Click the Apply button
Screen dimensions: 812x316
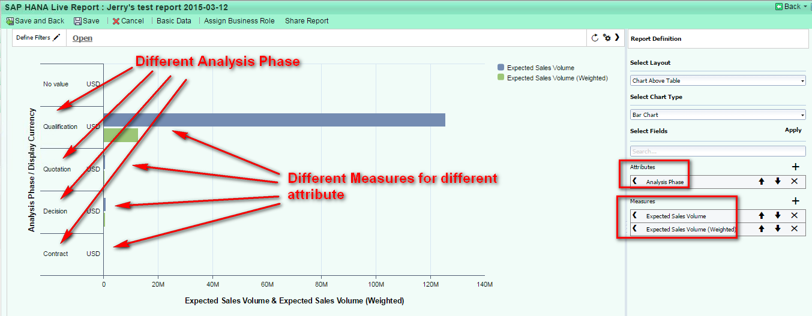pos(793,130)
